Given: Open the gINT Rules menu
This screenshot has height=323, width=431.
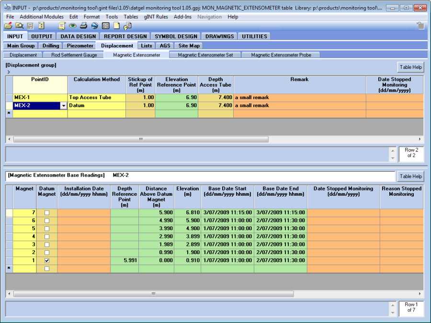Looking at the screenshot, I should (157, 17).
